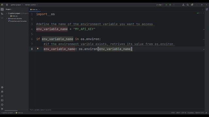
Task: Run the main configuration
Action: click(166, 5)
